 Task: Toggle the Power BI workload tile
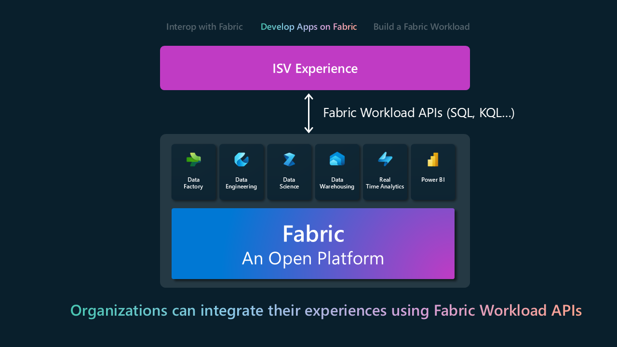click(x=432, y=172)
